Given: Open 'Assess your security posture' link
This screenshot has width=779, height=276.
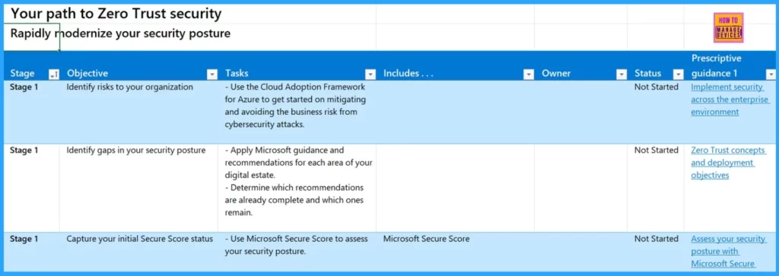Looking at the screenshot, I should click(x=728, y=251).
